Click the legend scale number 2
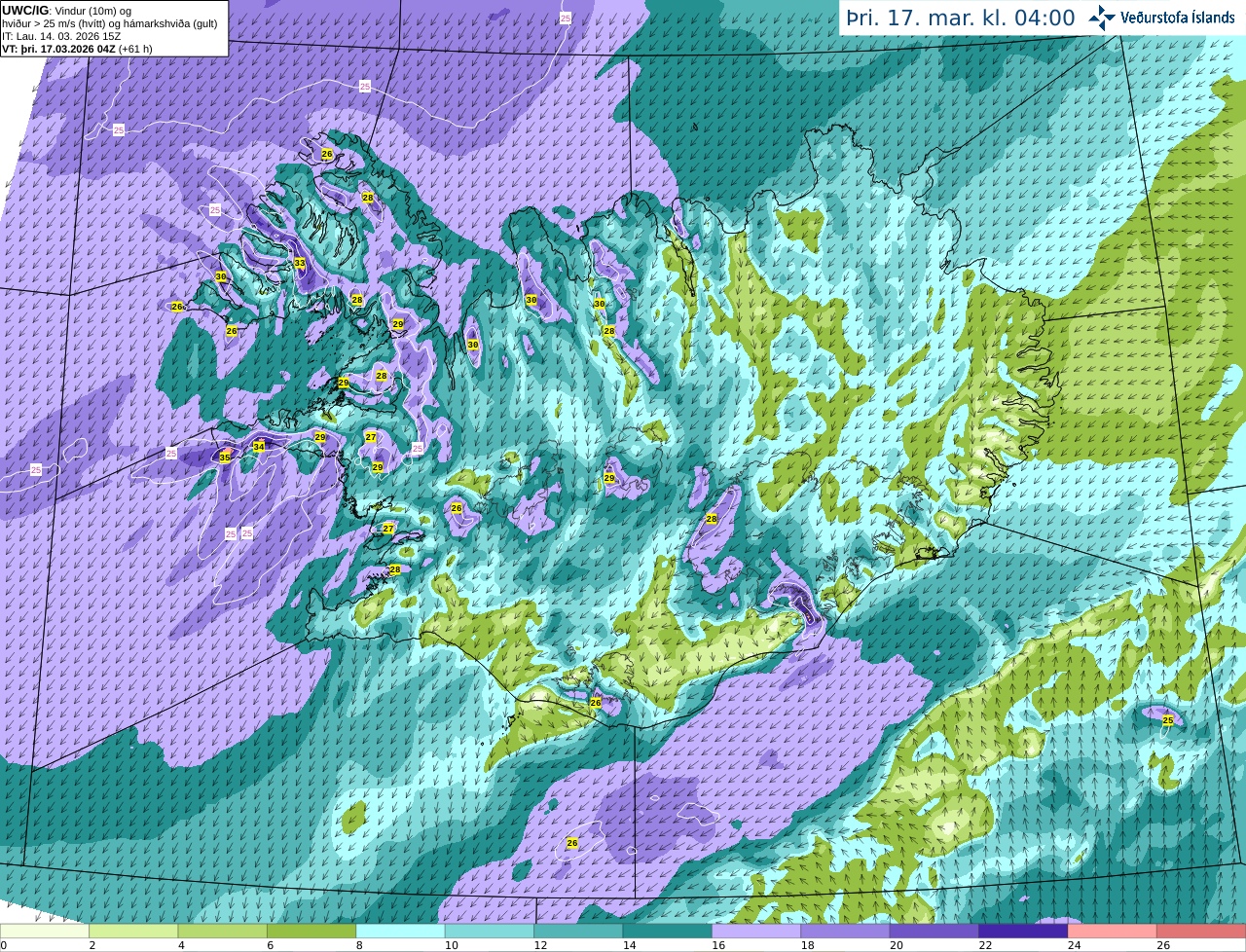 pyautogui.click(x=92, y=945)
